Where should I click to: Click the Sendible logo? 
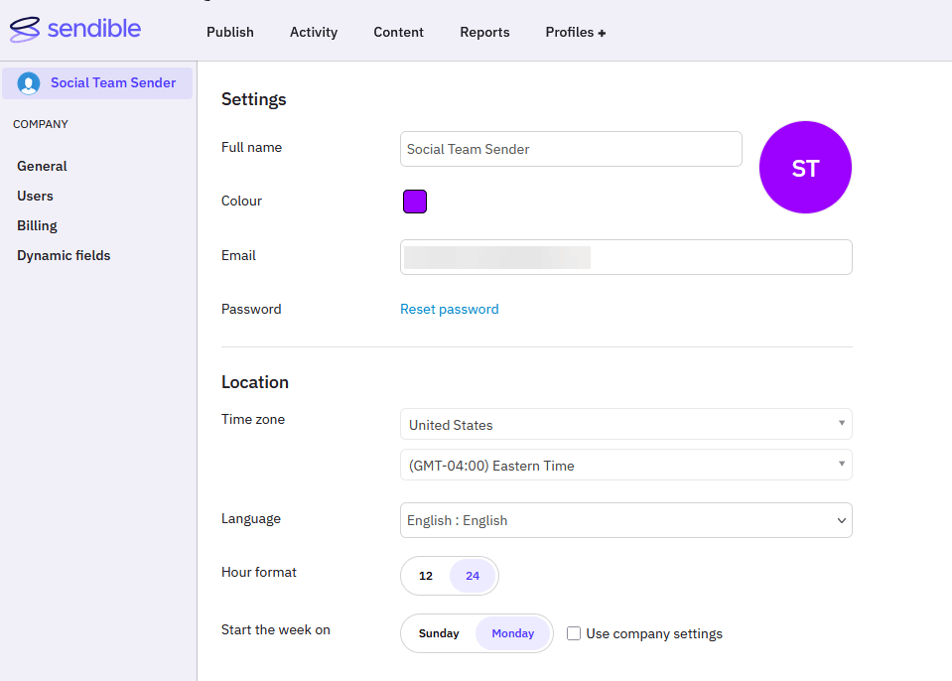point(75,29)
